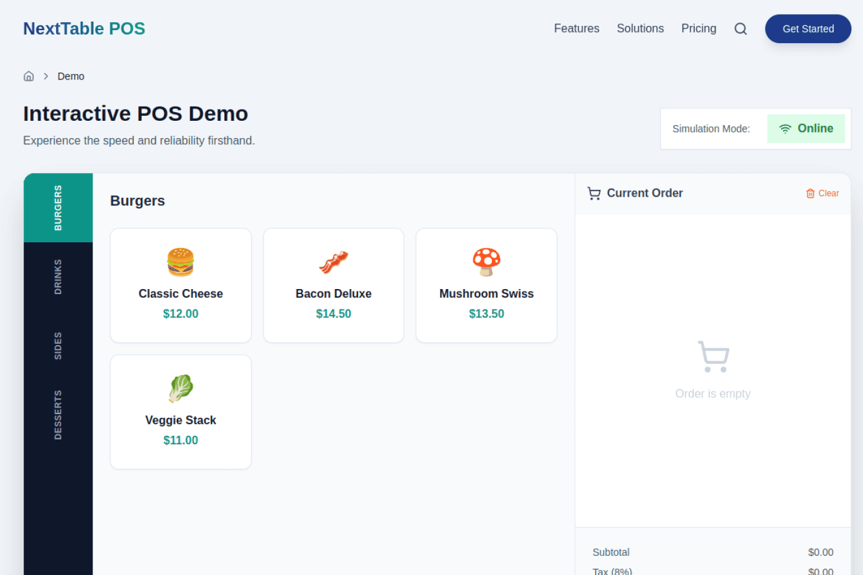The height and width of the screenshot is (575, 863).
Task: Click the $13.50 price text
Action: [x=486, y=314]
